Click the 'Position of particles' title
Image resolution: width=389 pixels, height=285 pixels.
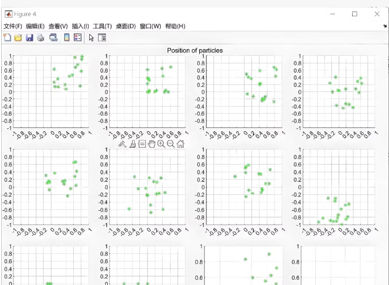coord(195,51)
